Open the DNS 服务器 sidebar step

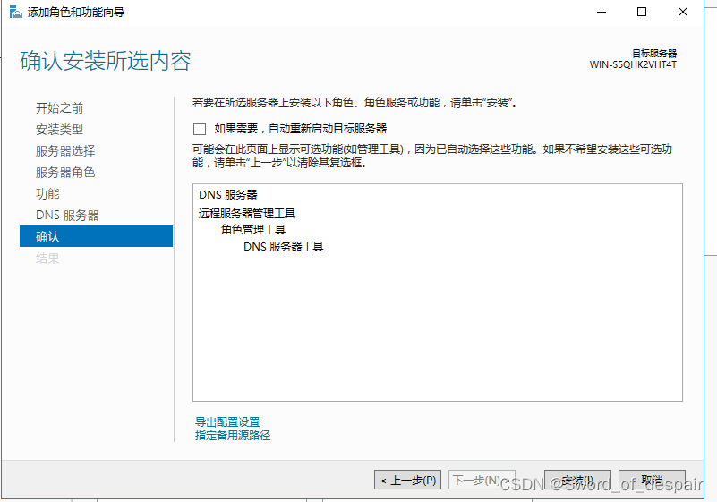pyautogui.click(x=67, y=216)
